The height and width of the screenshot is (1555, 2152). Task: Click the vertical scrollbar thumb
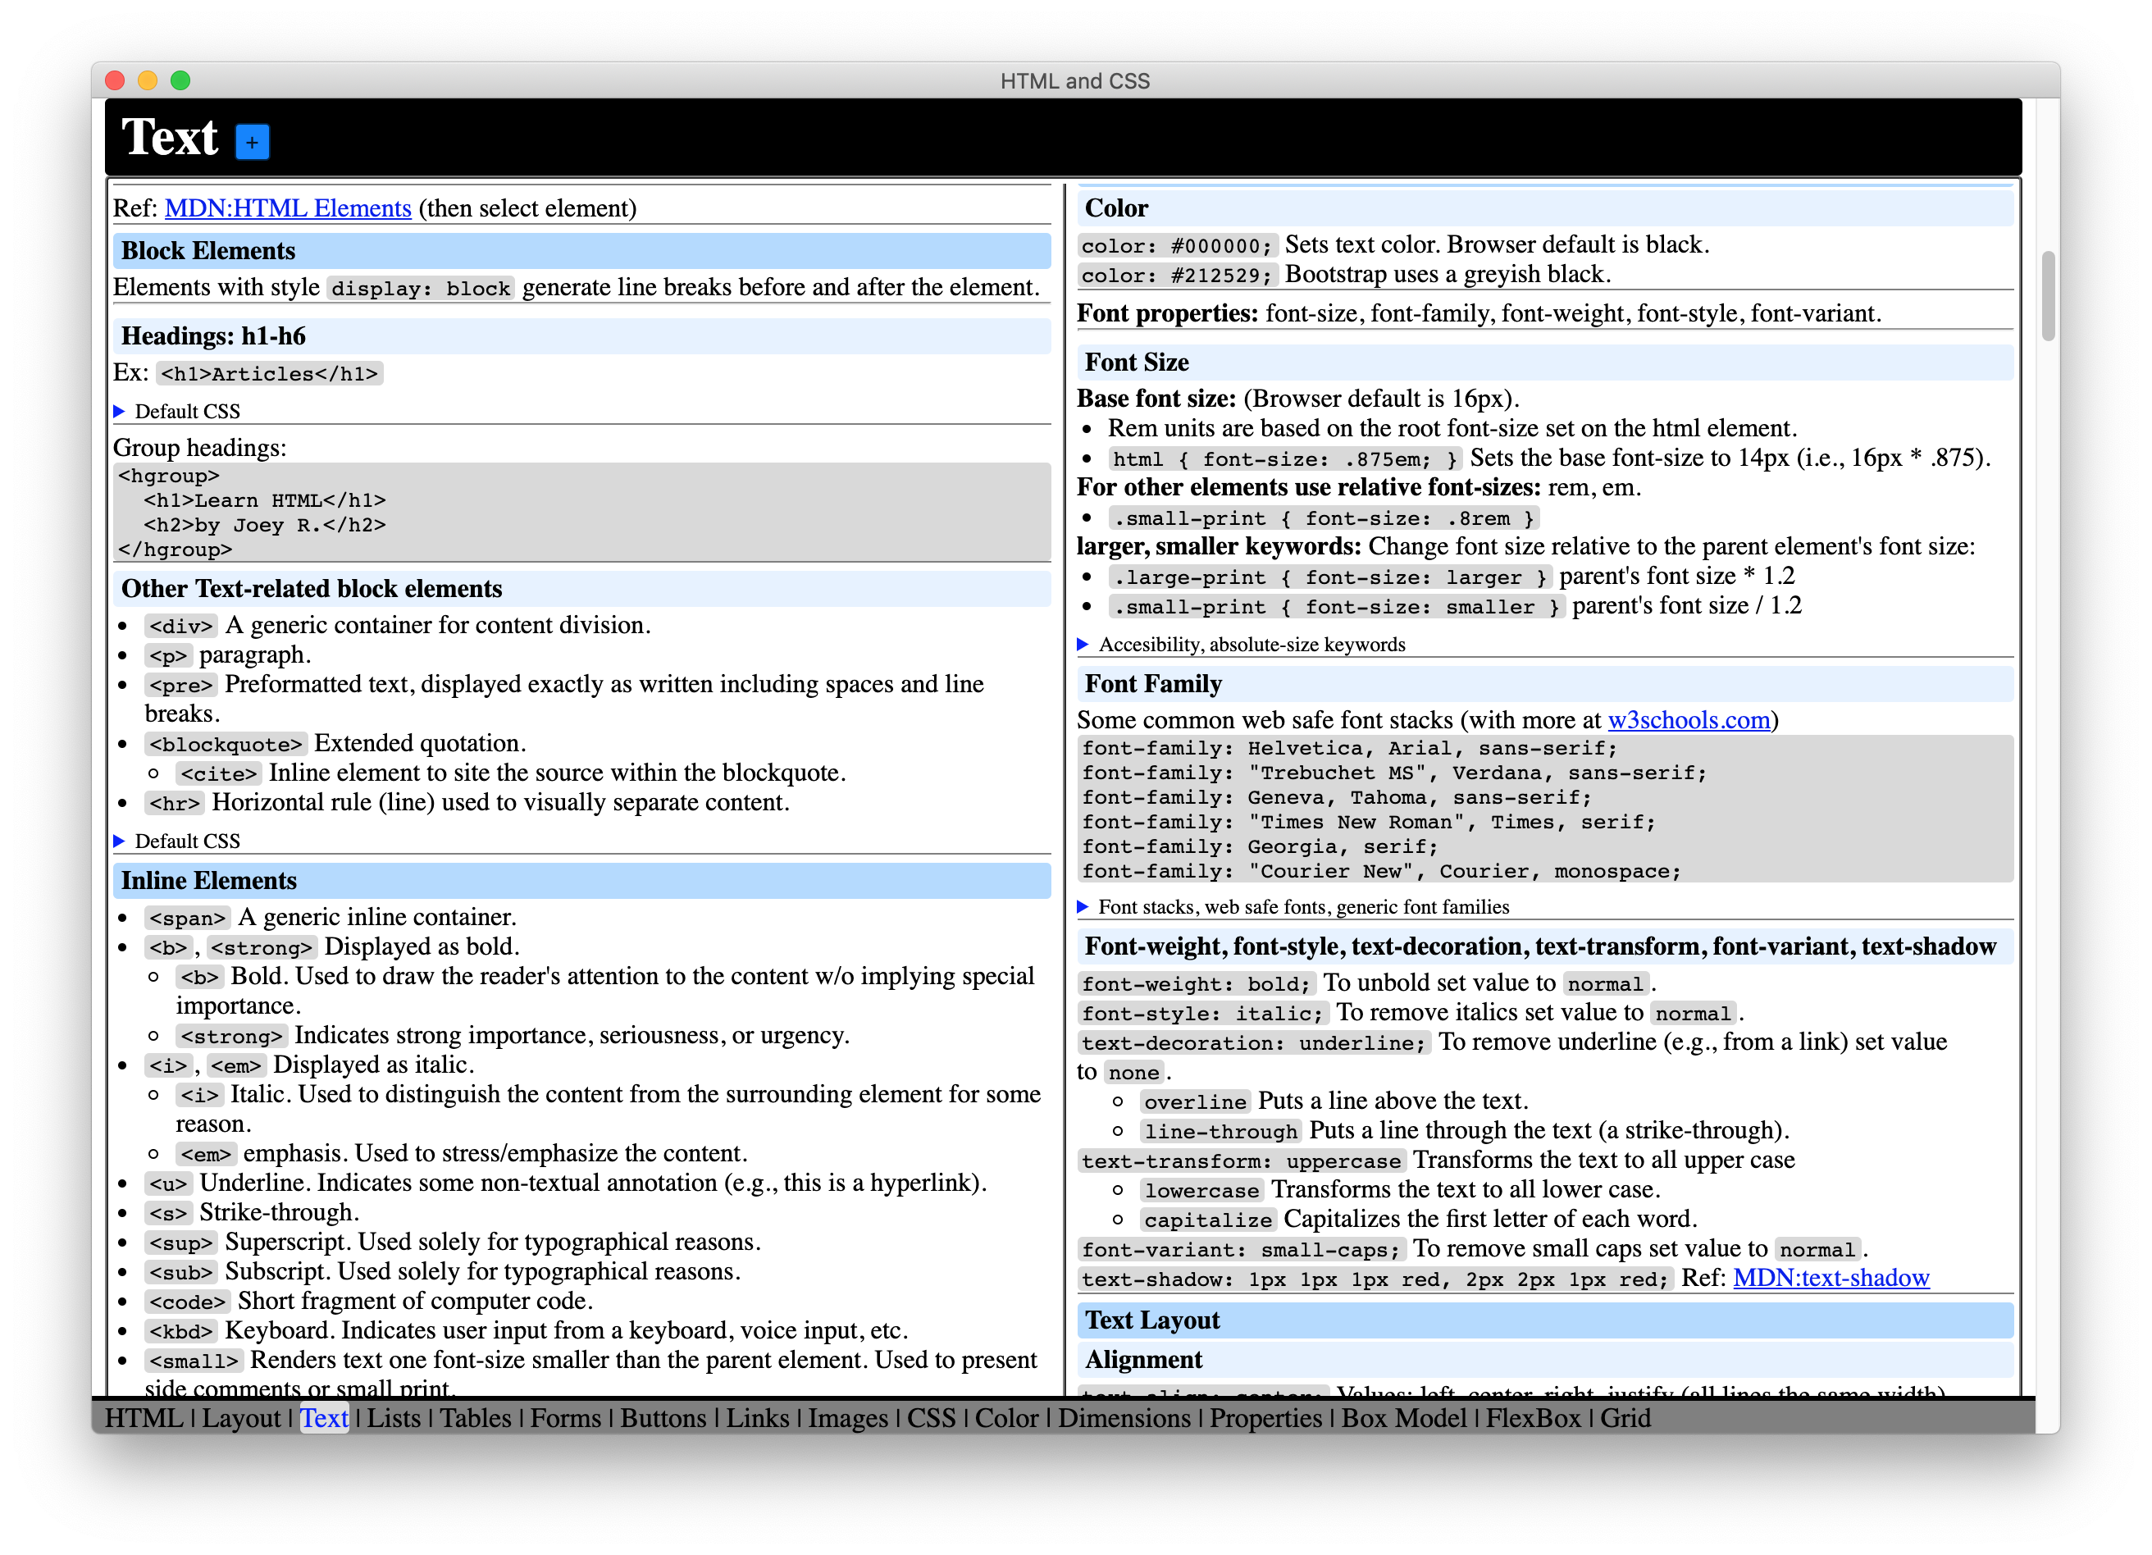pyautogui.click(x=2048, y=296)
